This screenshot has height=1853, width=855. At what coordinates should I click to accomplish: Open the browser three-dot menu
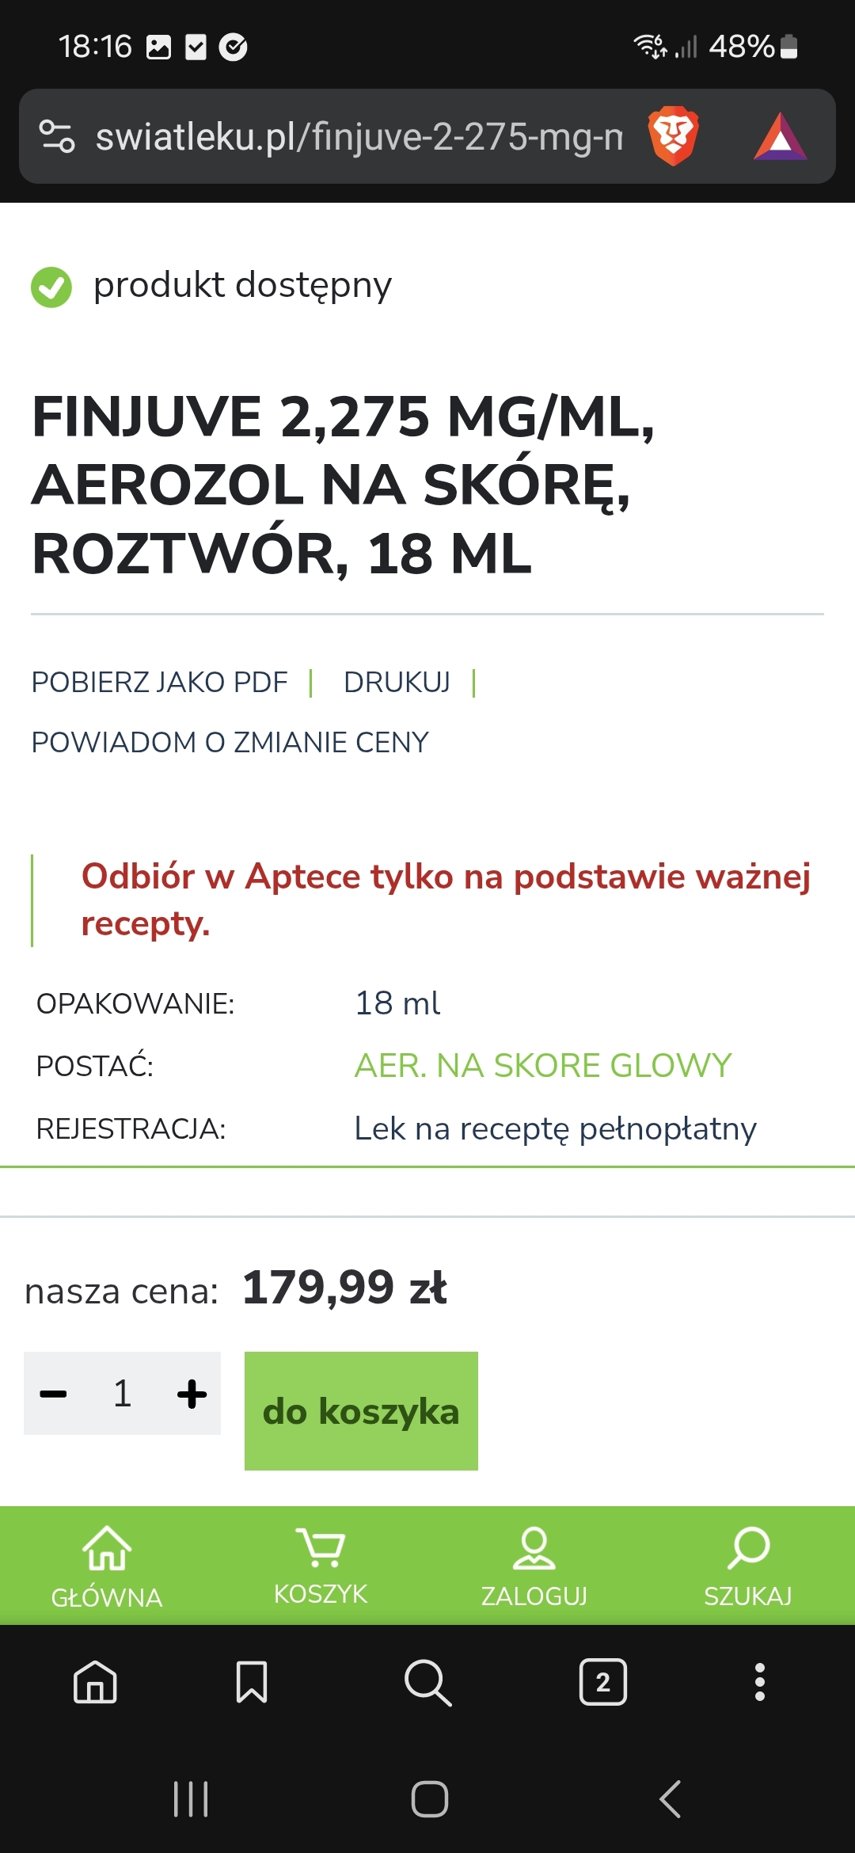tap(760, 1682)
